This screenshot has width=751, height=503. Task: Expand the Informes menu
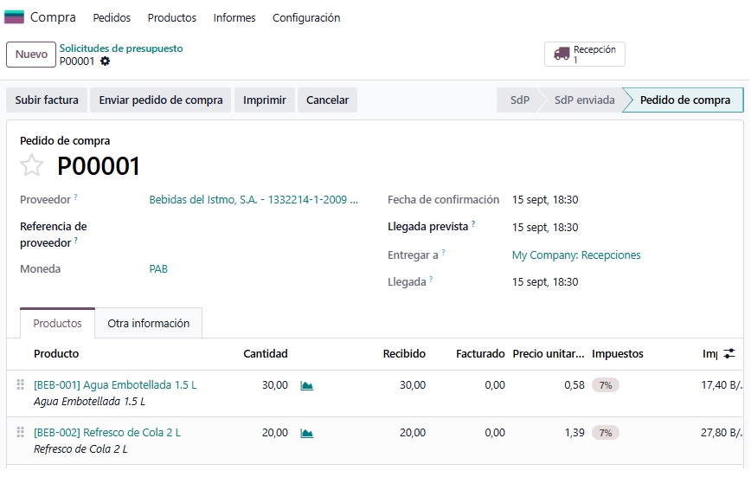click(x=234, y=17)
